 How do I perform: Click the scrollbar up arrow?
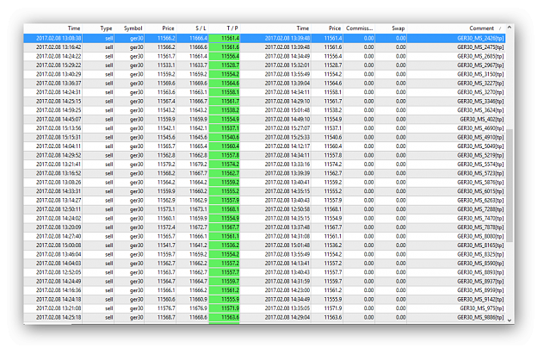point(510,27)
